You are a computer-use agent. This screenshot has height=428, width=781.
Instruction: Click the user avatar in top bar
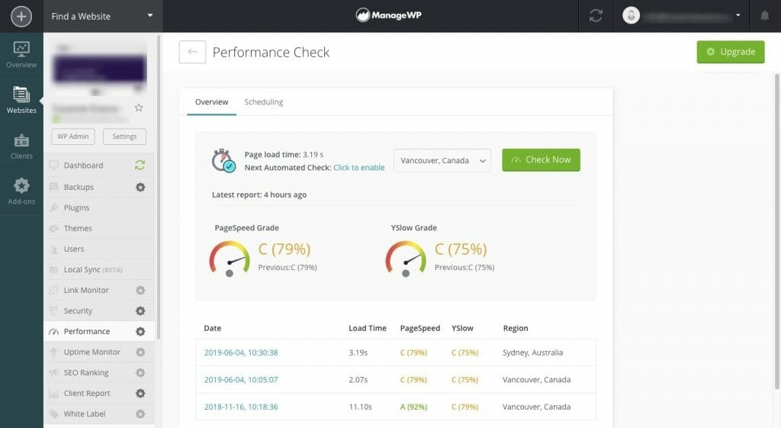tap(631, 15)
